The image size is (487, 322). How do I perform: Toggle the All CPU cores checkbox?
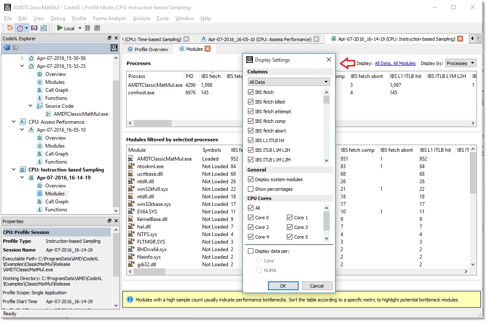pos(251,208)
